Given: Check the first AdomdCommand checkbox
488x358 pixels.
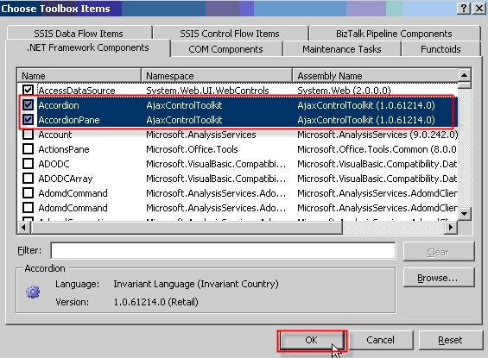Looking at the screenshot, I should [28, 192].
